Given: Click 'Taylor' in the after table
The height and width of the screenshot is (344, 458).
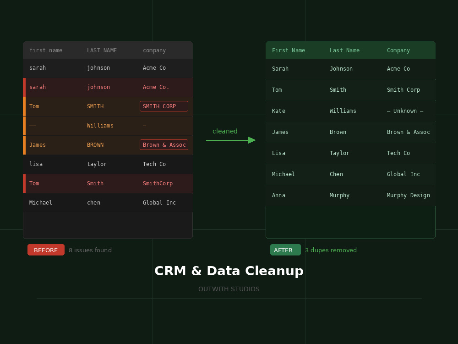Looking at the screenshot, I should tap(339, 153).
